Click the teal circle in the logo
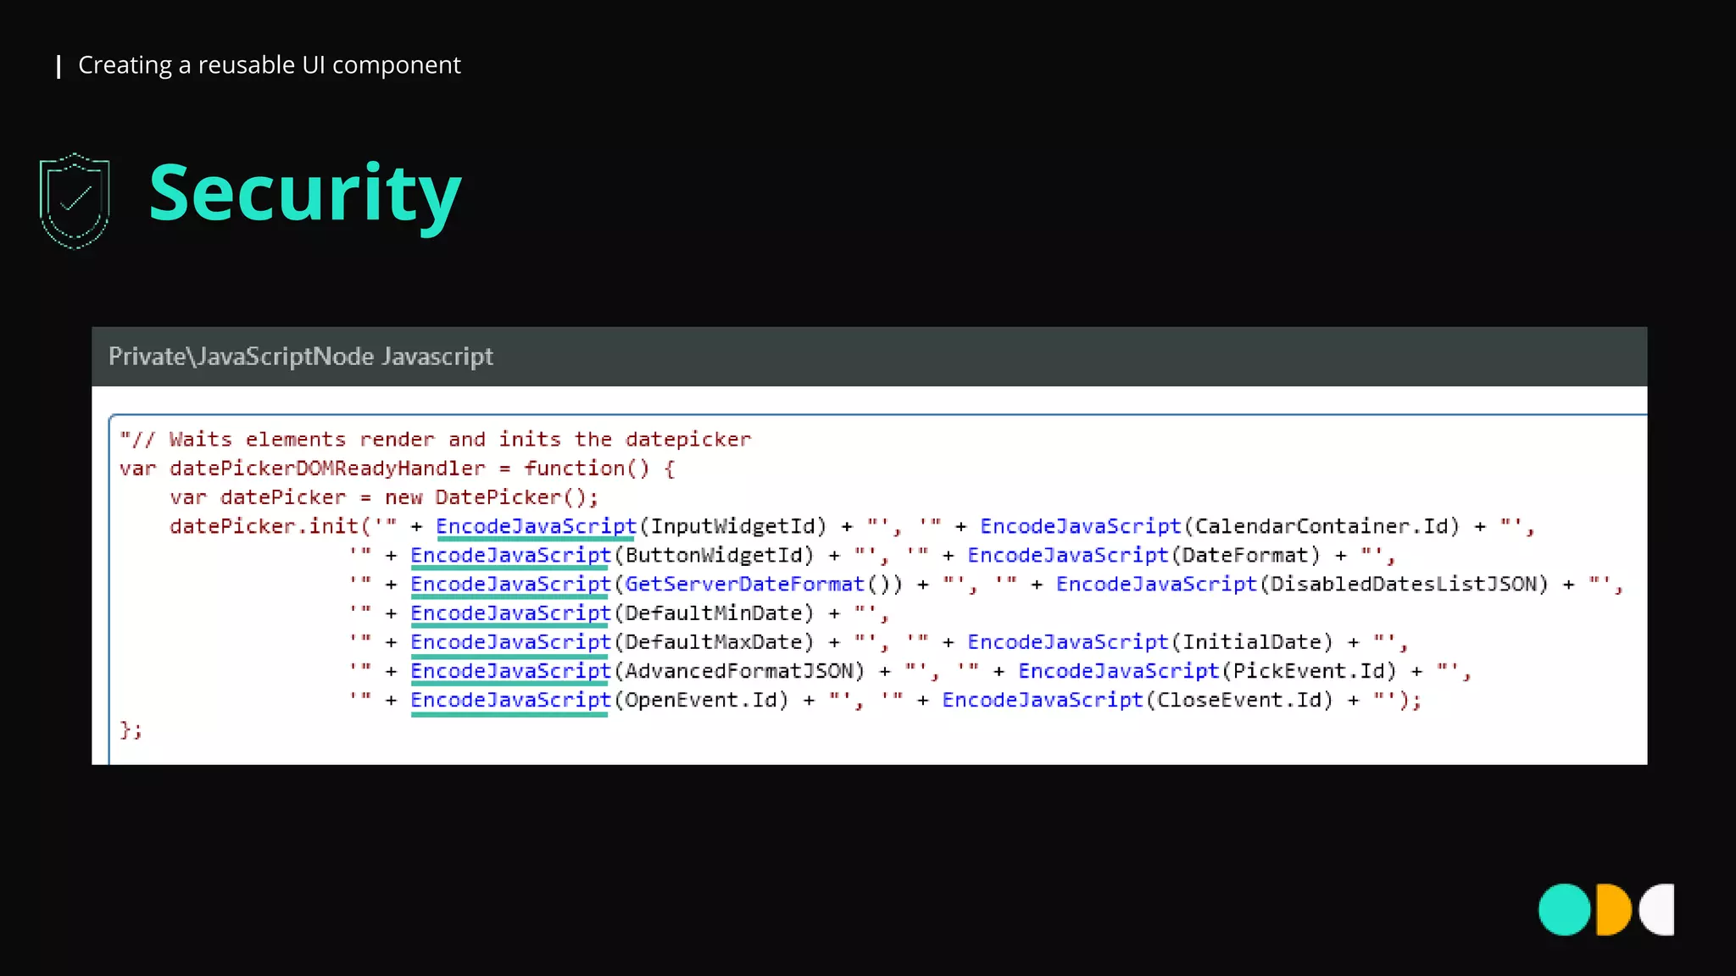Viewport: 1736px width, 976px height. pos(1564,910)
